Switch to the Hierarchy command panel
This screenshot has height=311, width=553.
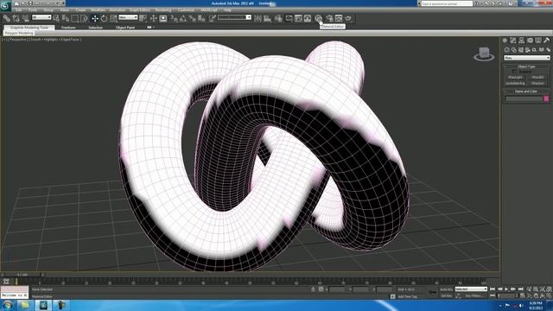point(521,41)
